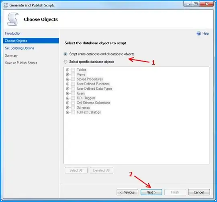Expand the Stored Procedures node
The image size is (217, 202).
click(x=68, y=79)
